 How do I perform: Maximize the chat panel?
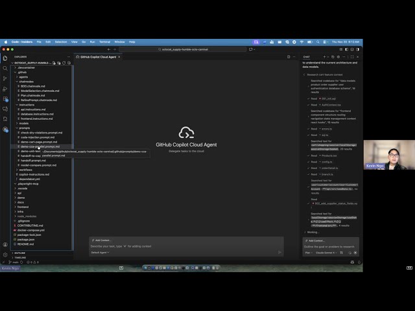click(x=352, y=57)
